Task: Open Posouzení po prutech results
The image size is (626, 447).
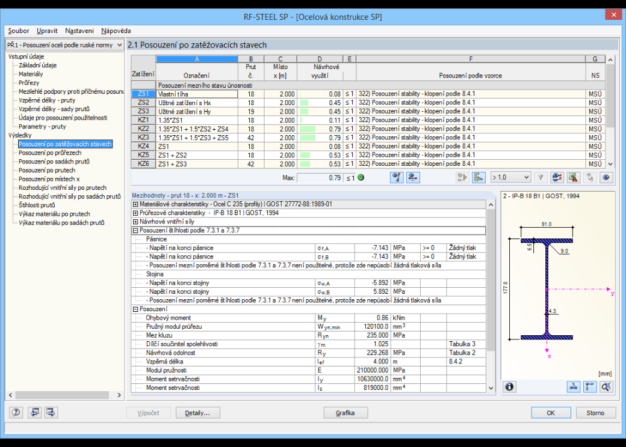Action: click(x=47, y=171)
